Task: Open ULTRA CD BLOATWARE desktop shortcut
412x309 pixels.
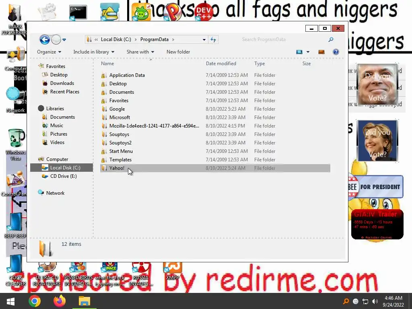Action: coord(47,274)
